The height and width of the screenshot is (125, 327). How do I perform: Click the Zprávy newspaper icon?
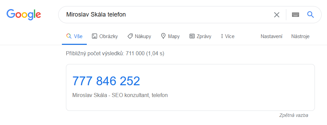pyautogui.click(x=192, y=36)
